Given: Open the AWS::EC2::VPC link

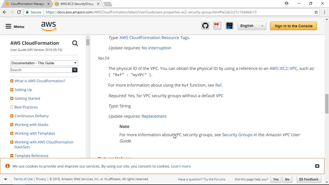Looking at the screenshot, I should point(283,68).
